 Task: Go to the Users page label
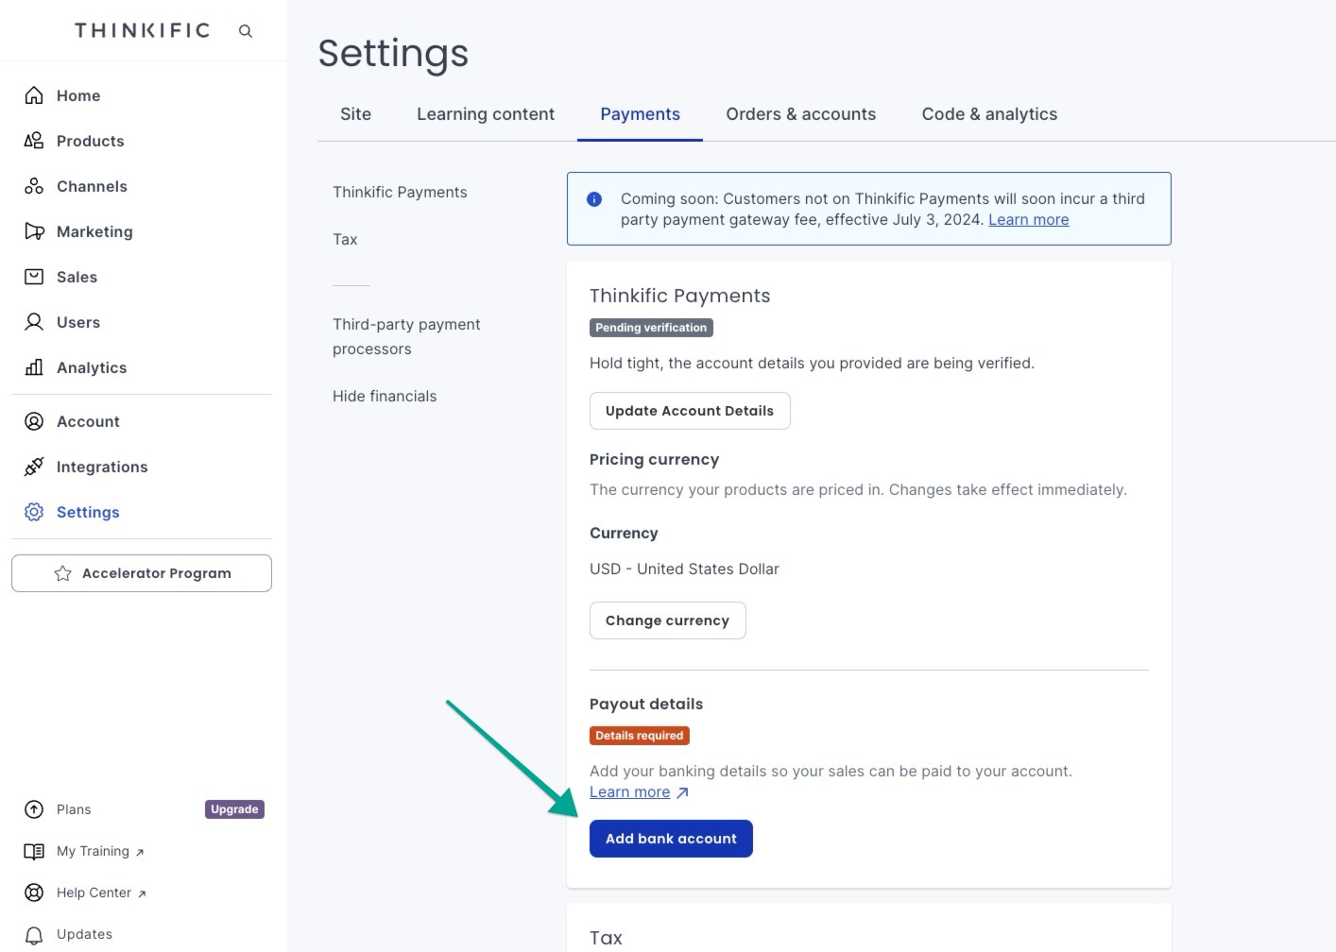pyautogui.click(x=78, y=322)
